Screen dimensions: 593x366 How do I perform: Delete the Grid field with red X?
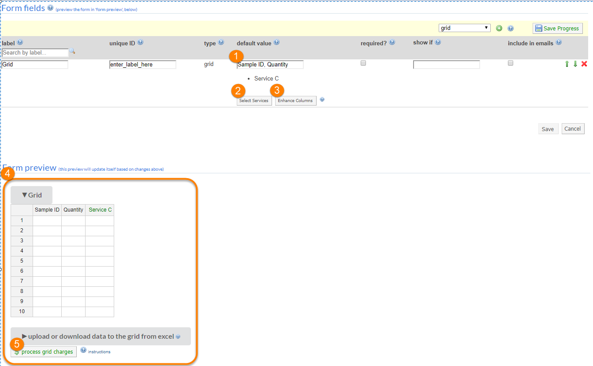(x=584, y=64)
